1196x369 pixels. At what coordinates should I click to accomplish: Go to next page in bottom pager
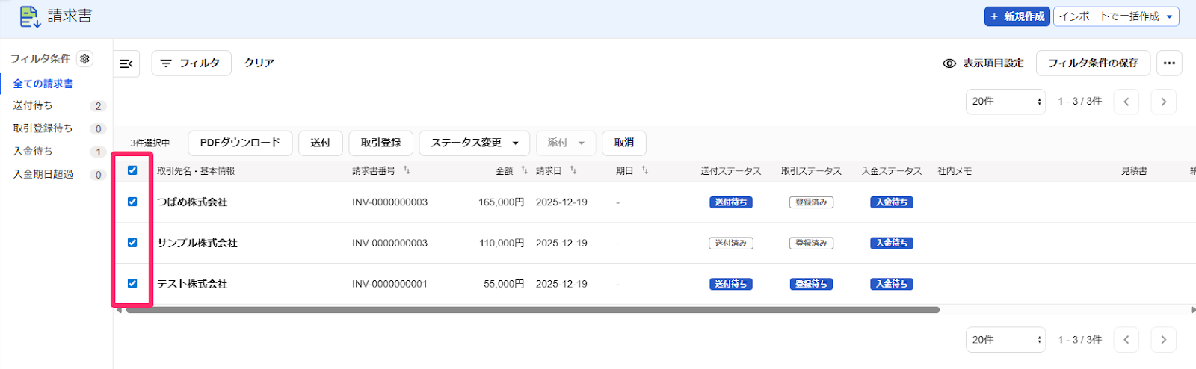click(x=1163, y=340)
